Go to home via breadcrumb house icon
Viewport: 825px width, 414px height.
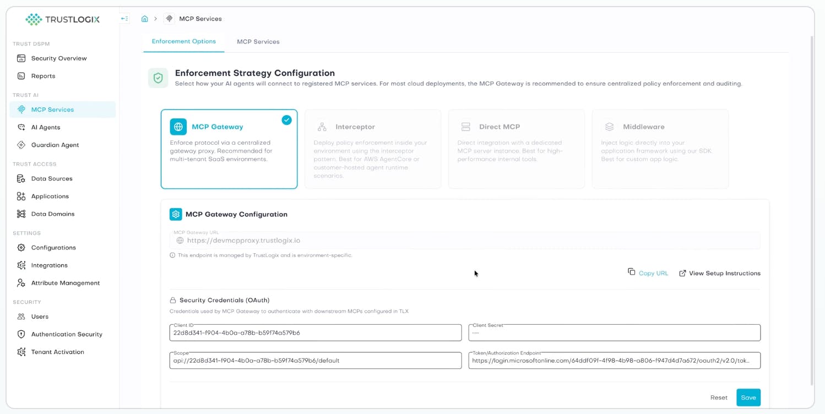click(x=144, y=19)
